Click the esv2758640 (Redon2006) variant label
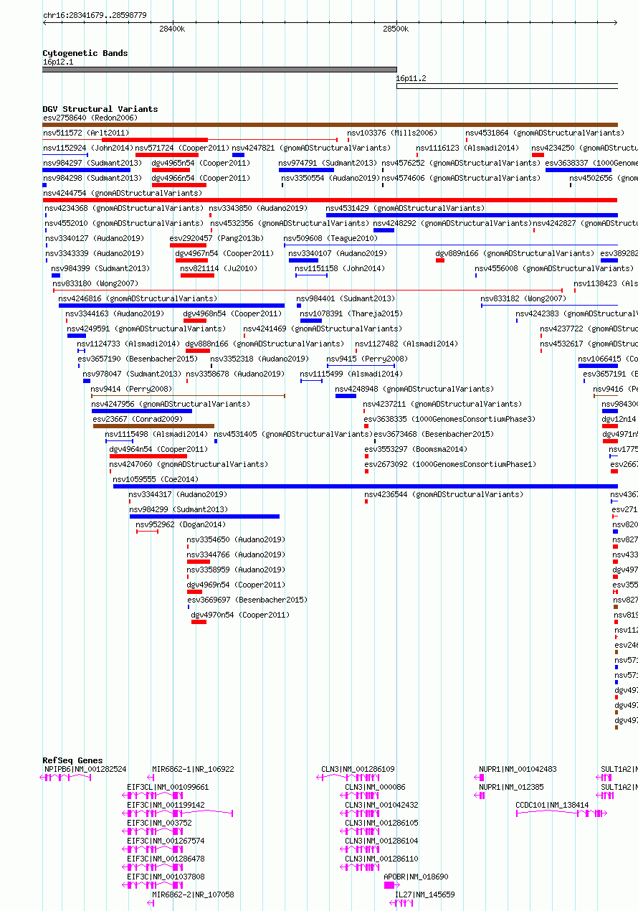This screenshot has height=911, width=638. [x=90, y=118]
